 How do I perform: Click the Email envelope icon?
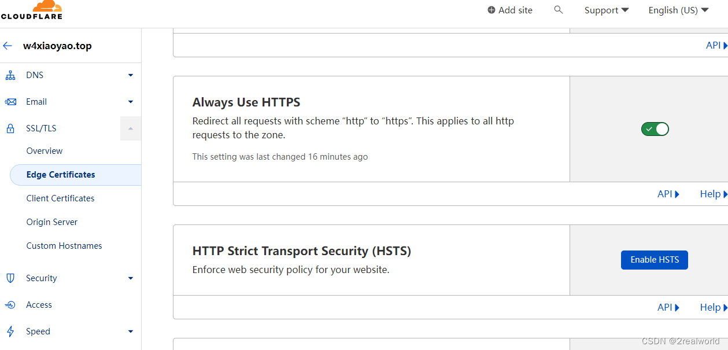pyautogui.click(x=10, y=102)
